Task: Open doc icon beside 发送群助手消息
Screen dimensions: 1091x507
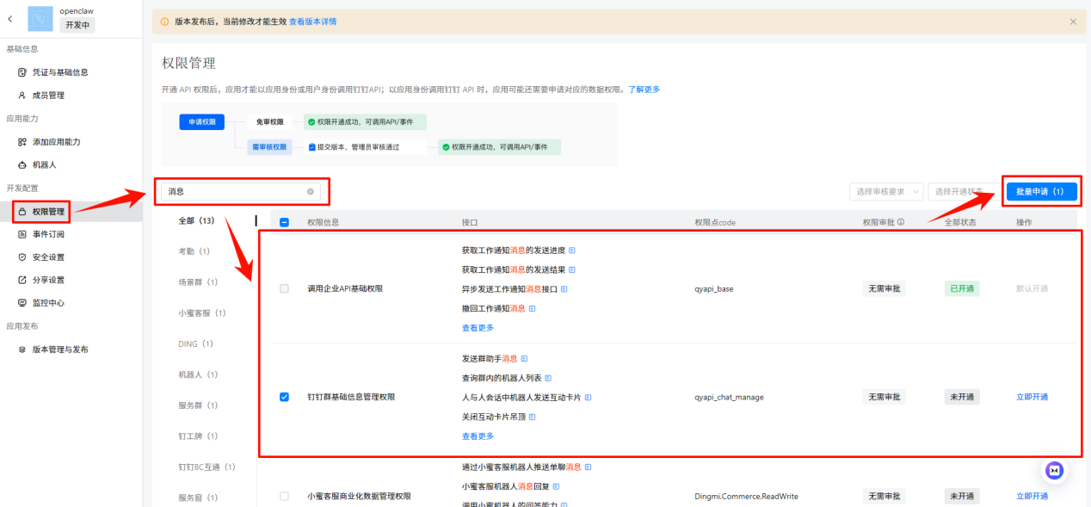Action: tap(525, 359)
